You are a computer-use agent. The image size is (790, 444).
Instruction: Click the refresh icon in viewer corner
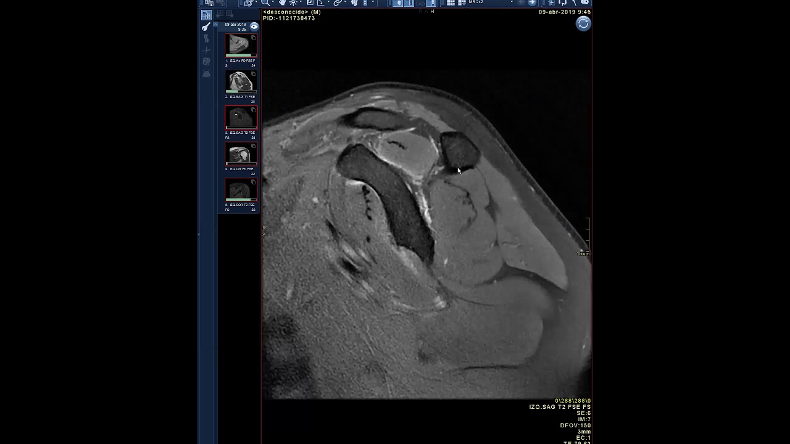click(583, 23)
